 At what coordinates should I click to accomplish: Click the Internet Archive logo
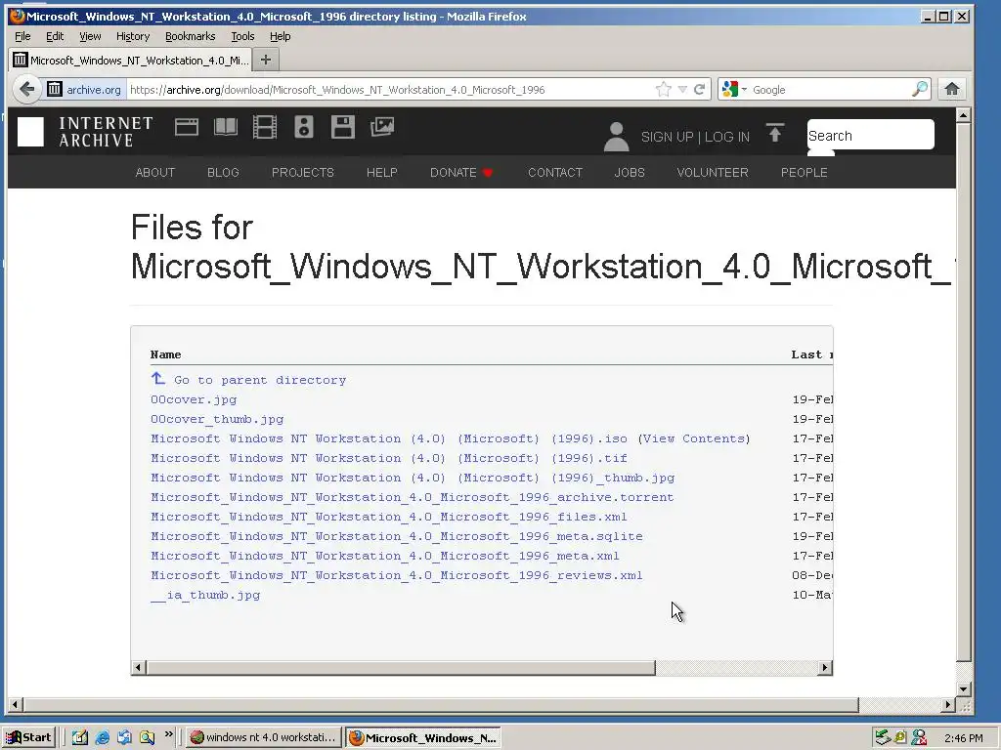click(x=85, y=132)
